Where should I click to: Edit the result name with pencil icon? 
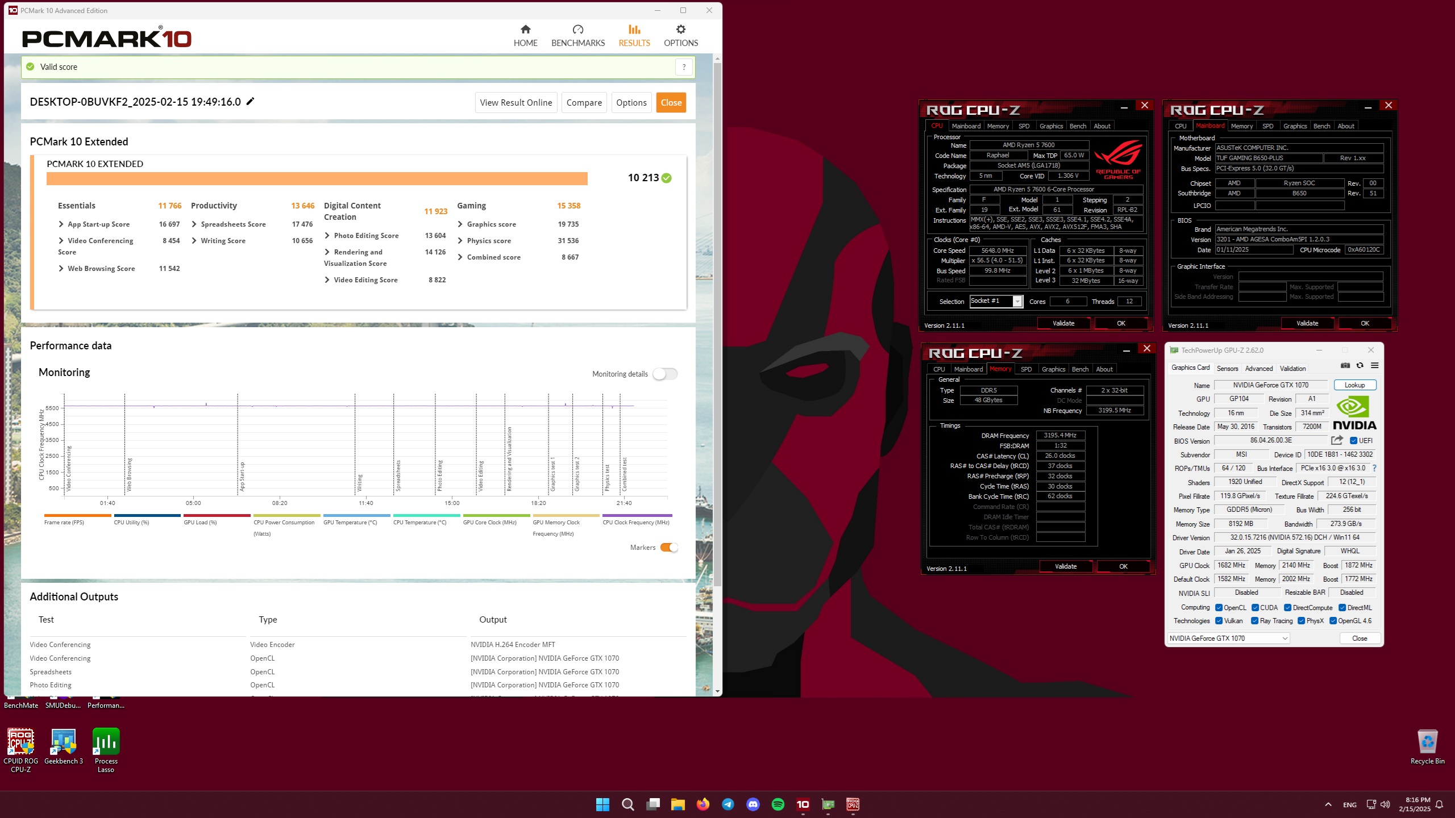pyautogui.click(x=250, y=102)
